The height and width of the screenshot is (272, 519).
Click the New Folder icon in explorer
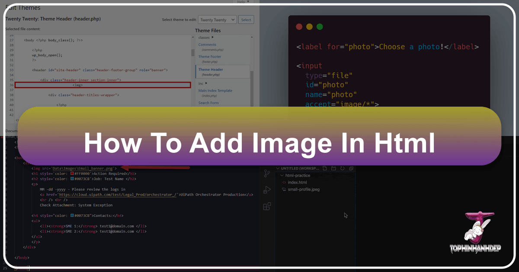(334, 168)
